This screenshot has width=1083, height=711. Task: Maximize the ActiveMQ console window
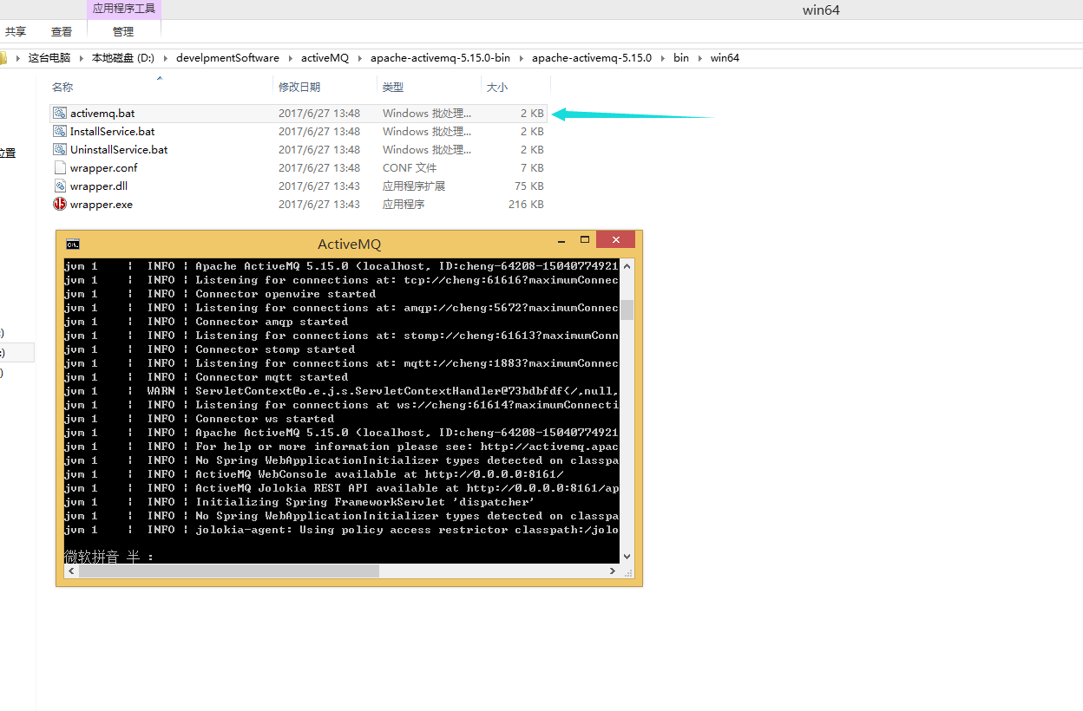coord(585,240)
